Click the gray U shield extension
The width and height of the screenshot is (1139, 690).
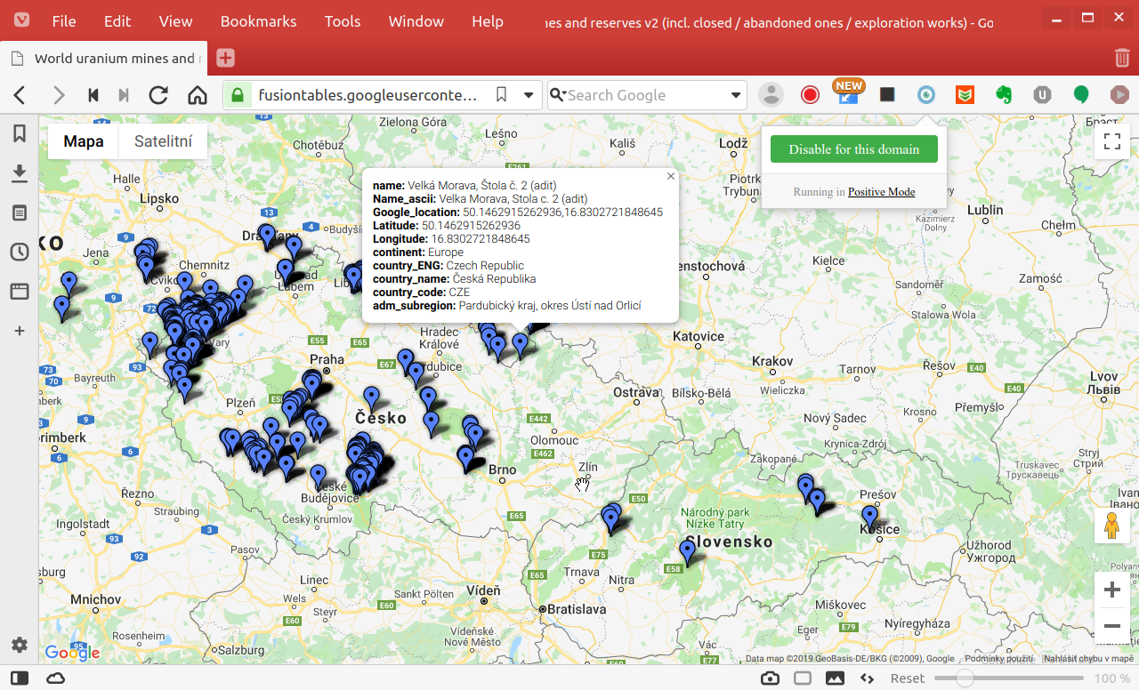1042,95
